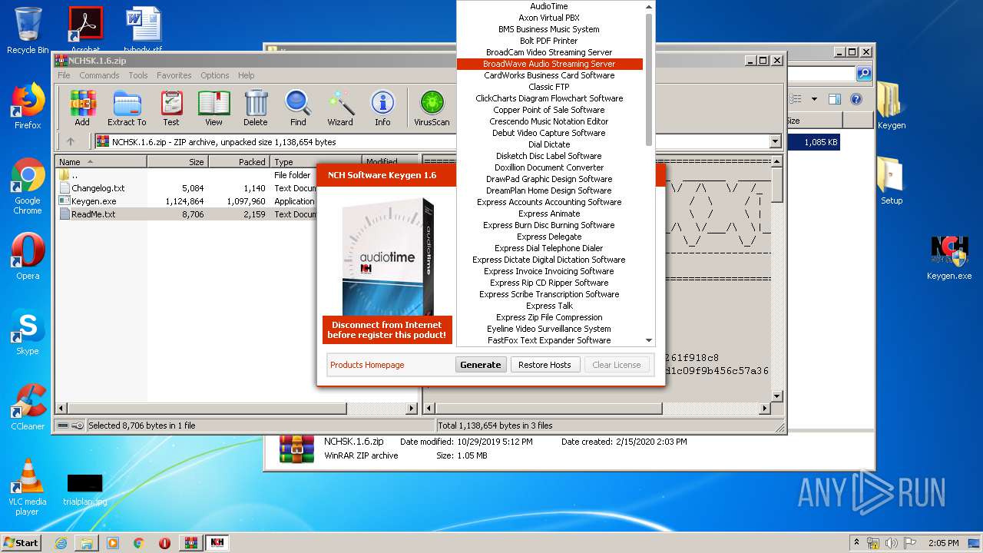Click the Internet Explorer taskbar icon

[x=61, y=543]
